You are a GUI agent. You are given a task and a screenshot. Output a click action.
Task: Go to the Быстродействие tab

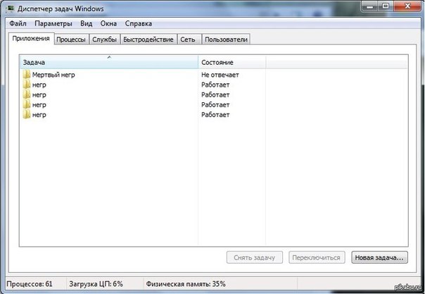[148, 39]
